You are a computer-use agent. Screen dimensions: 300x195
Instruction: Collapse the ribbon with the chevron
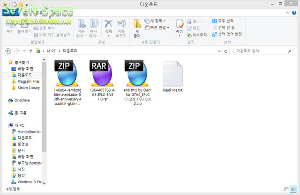[287, 13]
